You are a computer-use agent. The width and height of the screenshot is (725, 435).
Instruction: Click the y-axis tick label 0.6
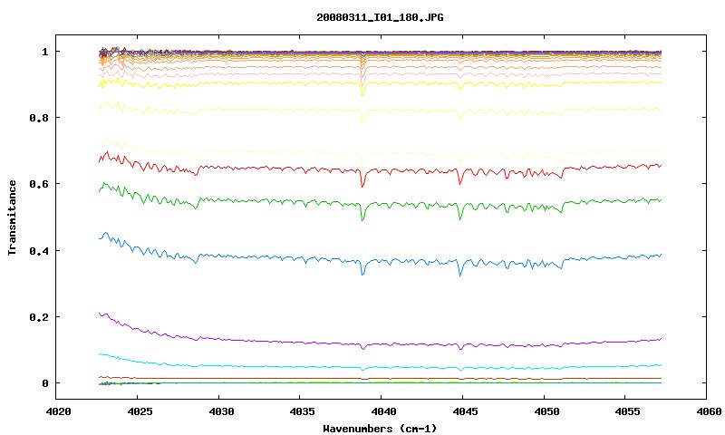39,184
